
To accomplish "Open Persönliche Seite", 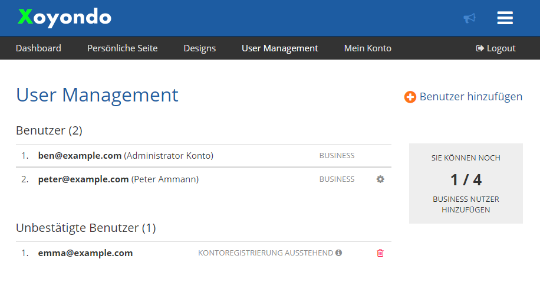I will [x=122, y=48].
